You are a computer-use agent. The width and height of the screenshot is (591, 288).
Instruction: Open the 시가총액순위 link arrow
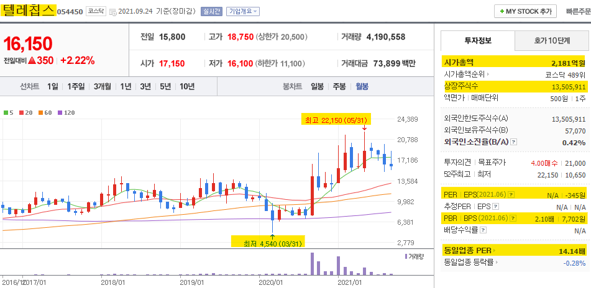pos(488,74)
